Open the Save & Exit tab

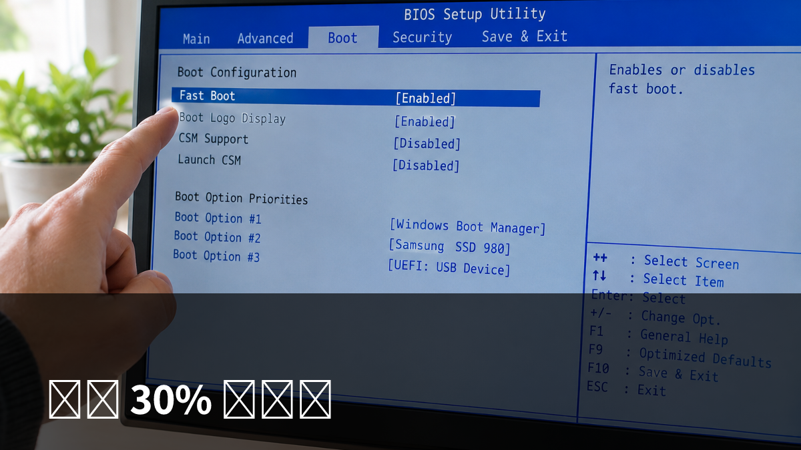tap(525, 36)
